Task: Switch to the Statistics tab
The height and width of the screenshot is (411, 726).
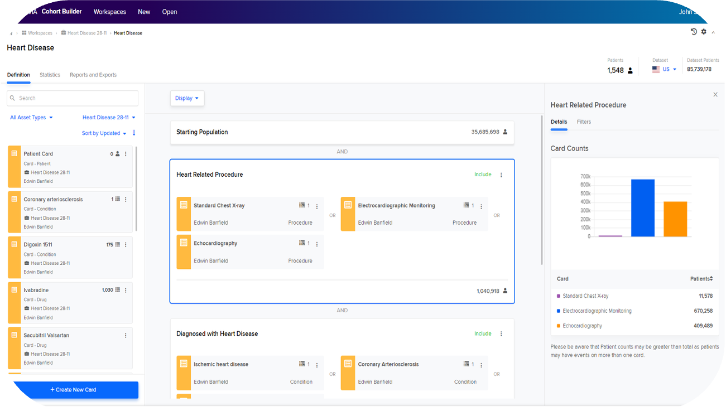Action: pos(50,75)
